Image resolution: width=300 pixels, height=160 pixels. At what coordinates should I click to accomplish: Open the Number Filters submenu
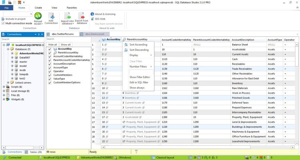tap(138, 67)
